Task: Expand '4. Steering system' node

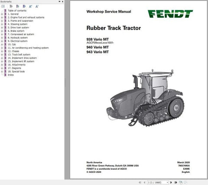Action: point(2,24)
